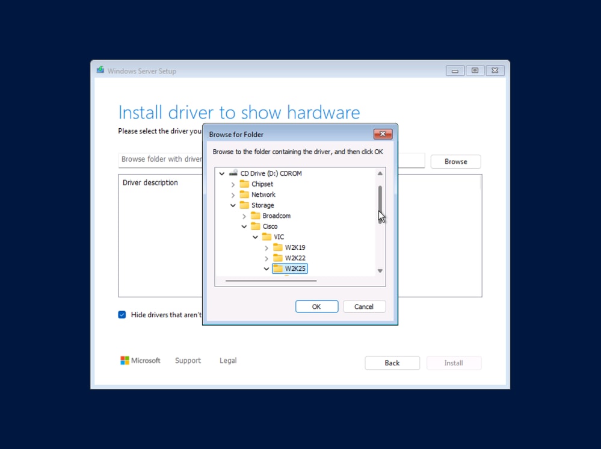This screenshot has height=449, width=601.
Task: Click the Windows Server Setup title bar icon
Action: (x=100, y=70)
